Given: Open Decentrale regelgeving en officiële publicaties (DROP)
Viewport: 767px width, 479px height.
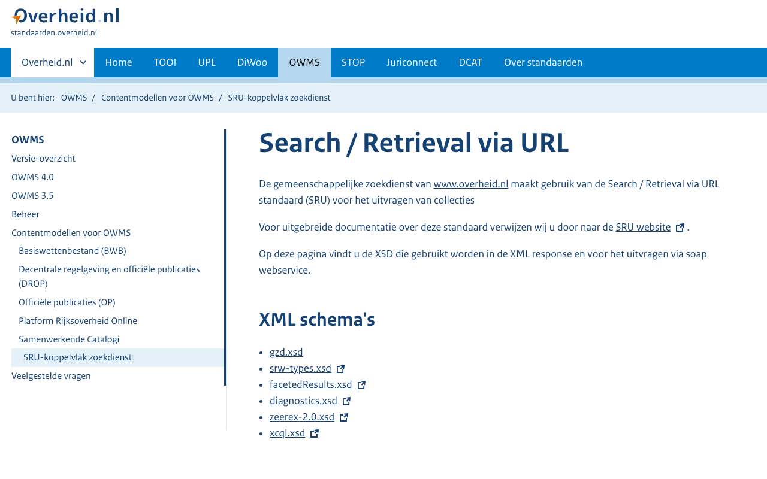Looking at the screenshot, I should pos(109,277).
